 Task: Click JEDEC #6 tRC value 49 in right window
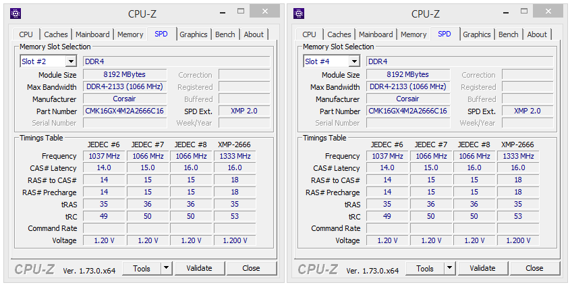[x=387, y=216]
